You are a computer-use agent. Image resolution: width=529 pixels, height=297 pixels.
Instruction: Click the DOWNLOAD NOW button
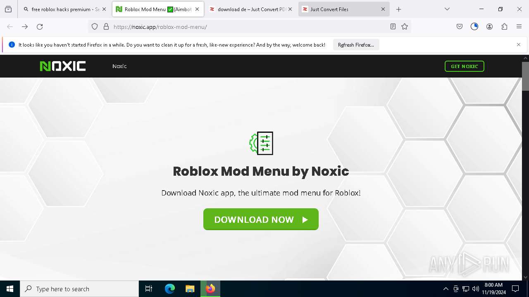(261, 219)
